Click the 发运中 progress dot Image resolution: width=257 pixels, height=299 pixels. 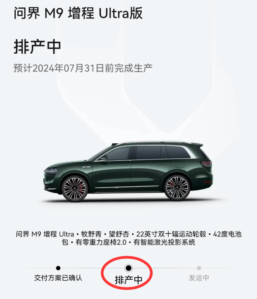tap(199, 268)
